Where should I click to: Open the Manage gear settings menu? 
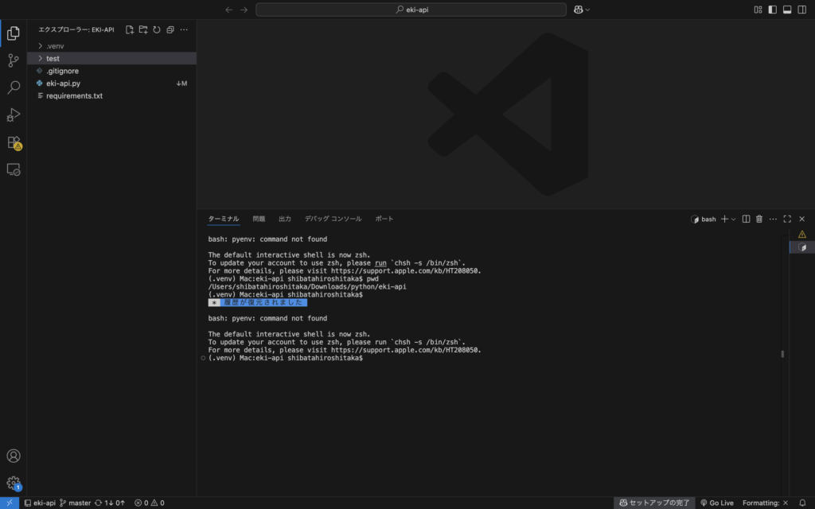pos(14,483)
